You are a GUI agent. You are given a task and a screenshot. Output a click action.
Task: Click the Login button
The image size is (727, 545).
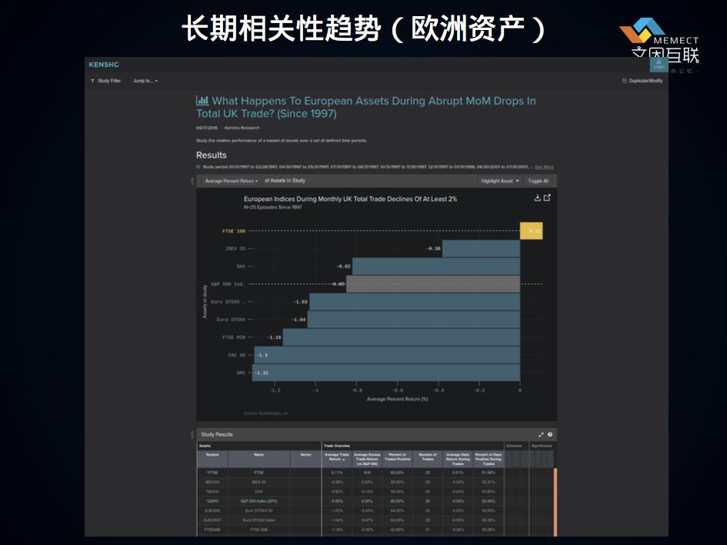pos(659,65)
